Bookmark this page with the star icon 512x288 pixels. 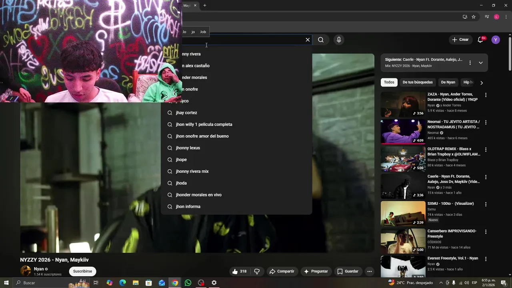(x=474, y=17)
